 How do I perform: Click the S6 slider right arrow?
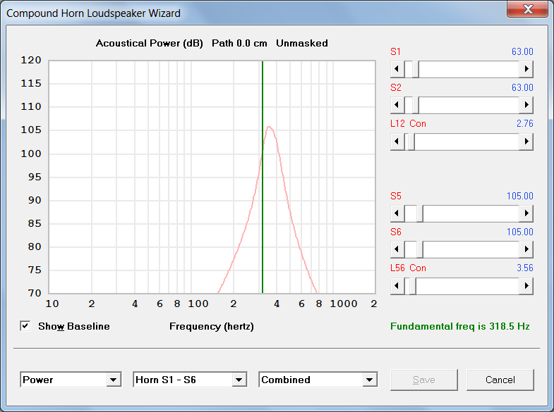526,249
